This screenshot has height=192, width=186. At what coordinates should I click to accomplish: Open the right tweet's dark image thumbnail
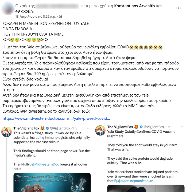click(146, 188)
